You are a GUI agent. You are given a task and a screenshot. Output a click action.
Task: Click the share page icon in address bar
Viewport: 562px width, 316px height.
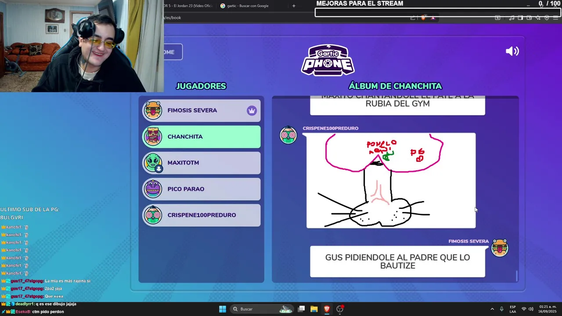[x=413, y=18]
